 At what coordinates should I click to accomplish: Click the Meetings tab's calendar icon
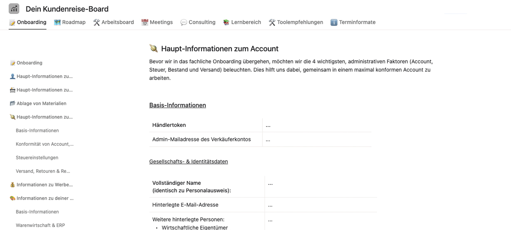(145, 23)
